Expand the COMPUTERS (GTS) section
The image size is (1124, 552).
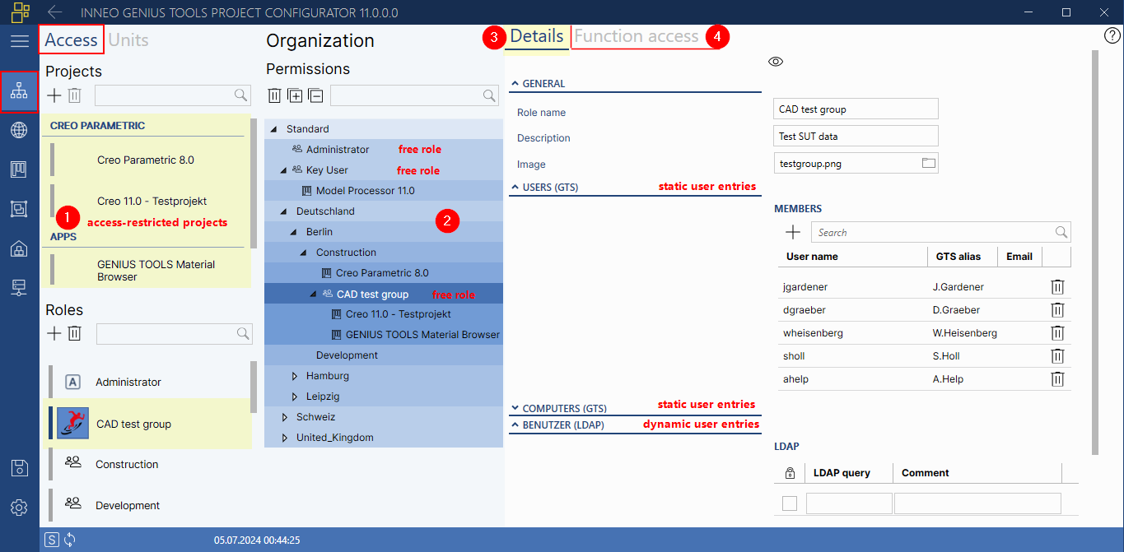pyautogui.click(x=515, y=408)
